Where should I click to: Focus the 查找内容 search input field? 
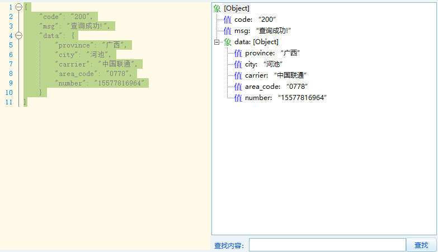(327, 245)
